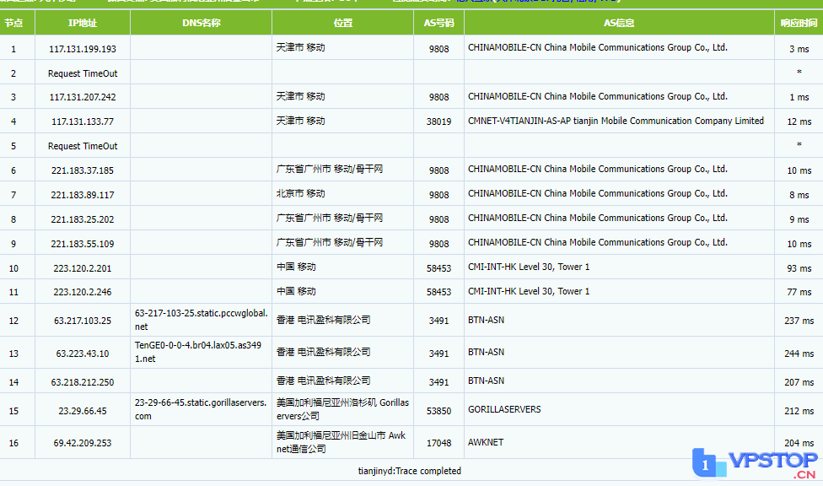
Task: Select IP address 23.29.66.45
Action: 83,411
